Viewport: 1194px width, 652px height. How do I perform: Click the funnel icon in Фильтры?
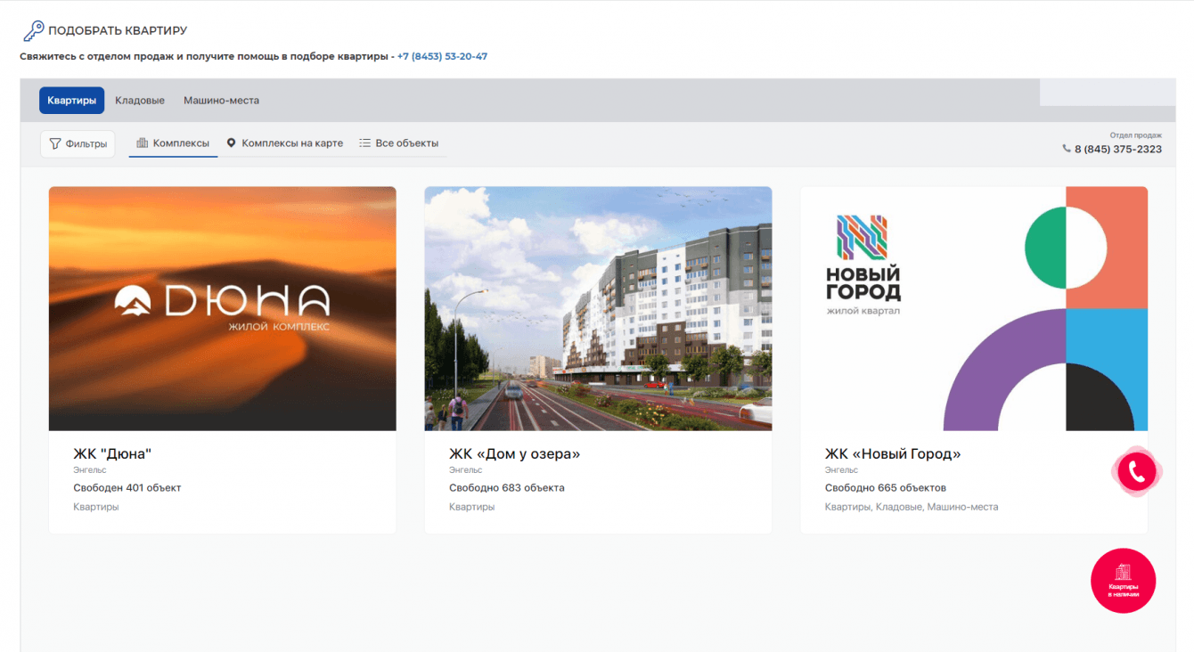(55, 143)
